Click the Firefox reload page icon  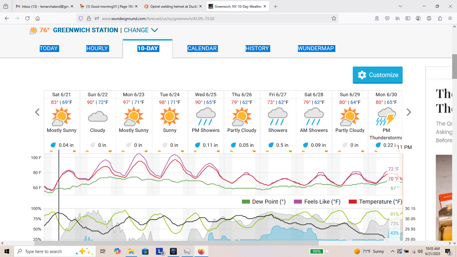tap(27, 18)
